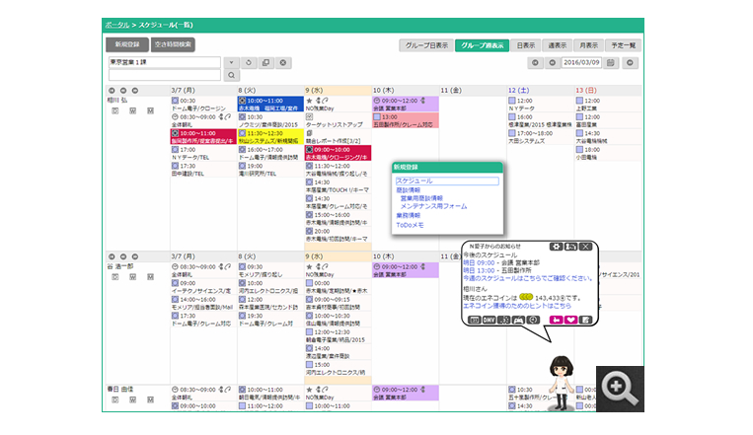The image size is (753, 435).
Task: Click the reload group icon button
Action: 249,62
